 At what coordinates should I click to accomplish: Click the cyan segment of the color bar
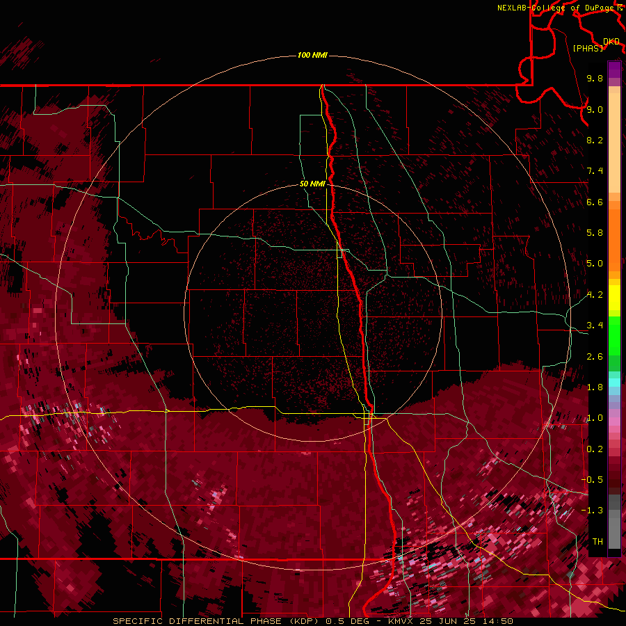click(614, 383)
